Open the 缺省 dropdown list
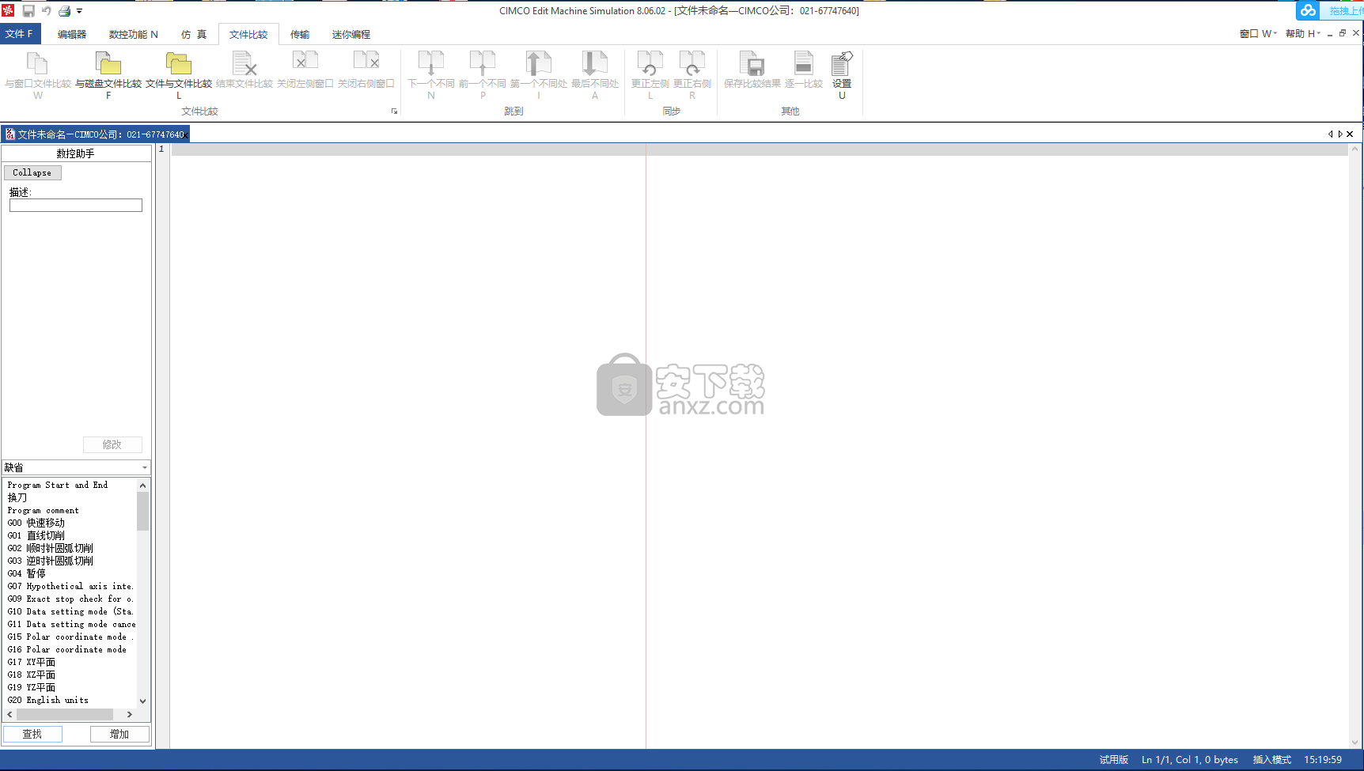 (x=76, y=467)
